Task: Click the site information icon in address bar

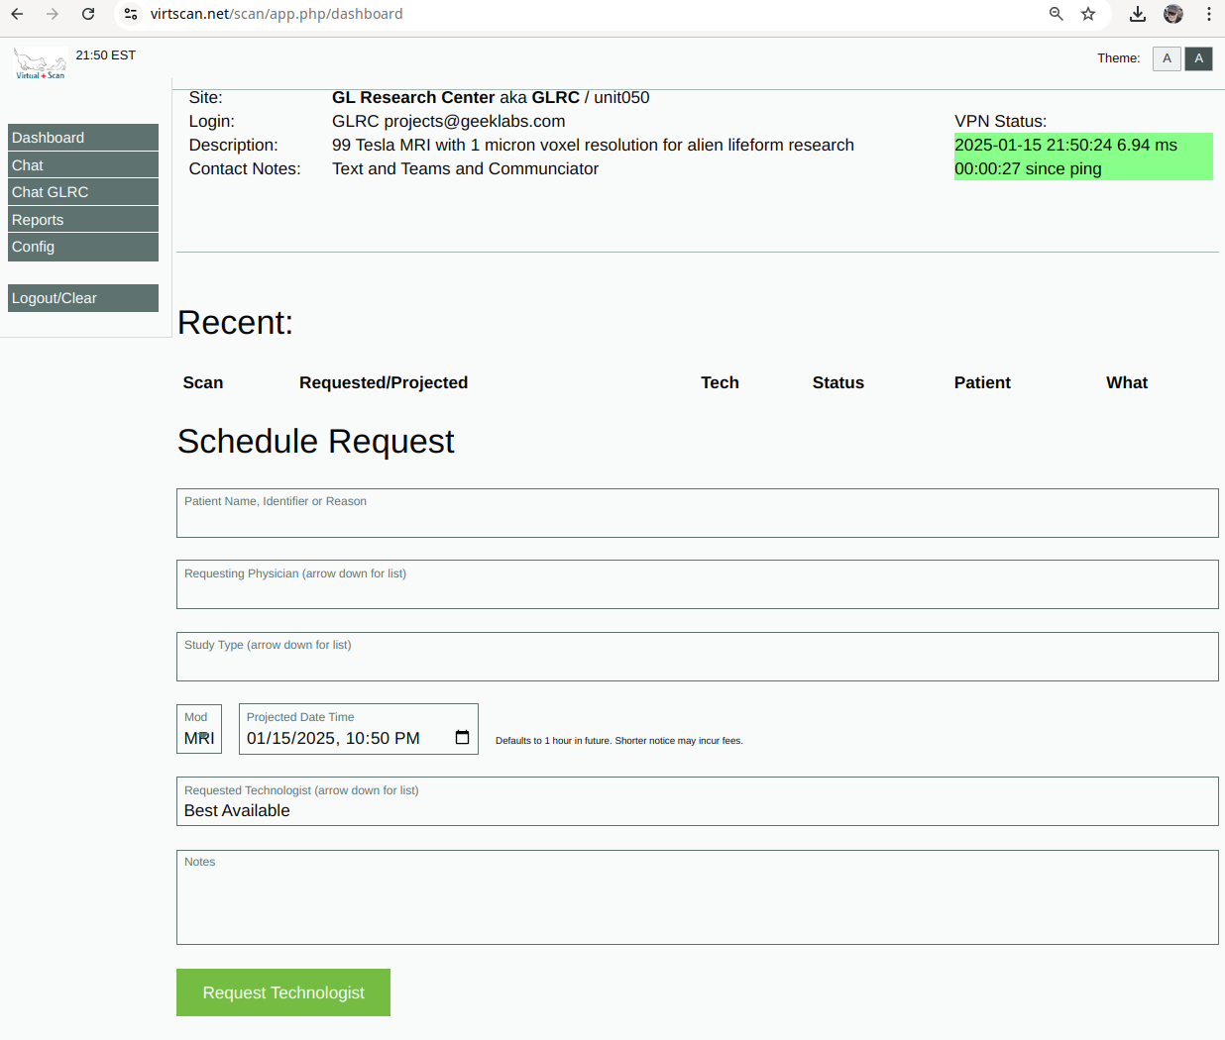Action: coord(131,14)
